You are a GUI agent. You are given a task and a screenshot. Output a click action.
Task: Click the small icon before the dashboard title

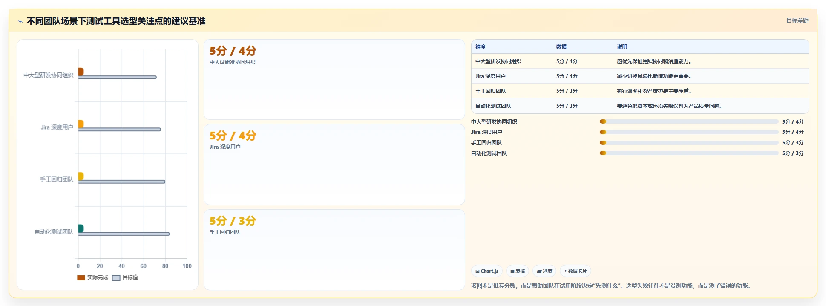click(x=20, y=21)
